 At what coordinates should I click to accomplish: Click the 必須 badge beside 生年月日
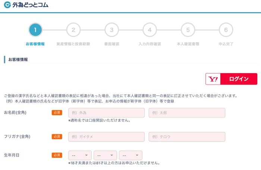[57, 155]
